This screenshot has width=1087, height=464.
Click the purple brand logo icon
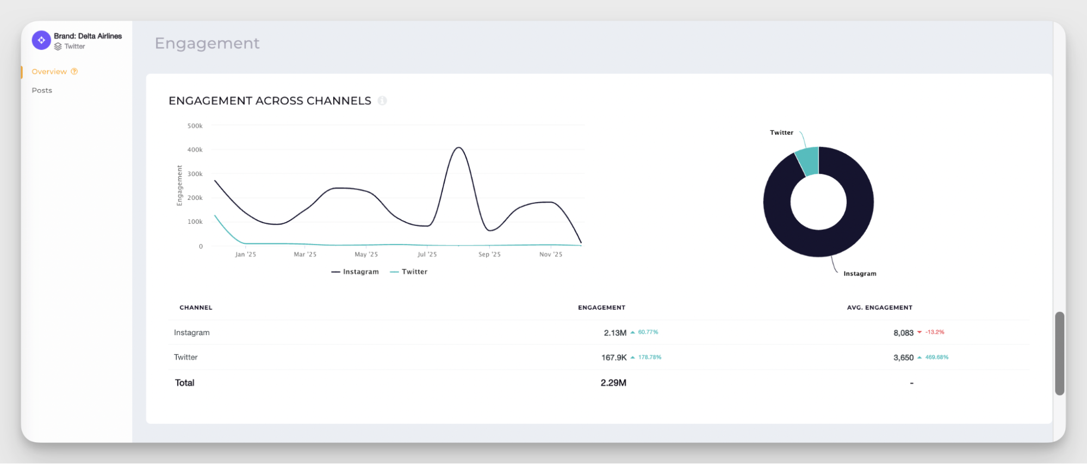tap(41, 40)
